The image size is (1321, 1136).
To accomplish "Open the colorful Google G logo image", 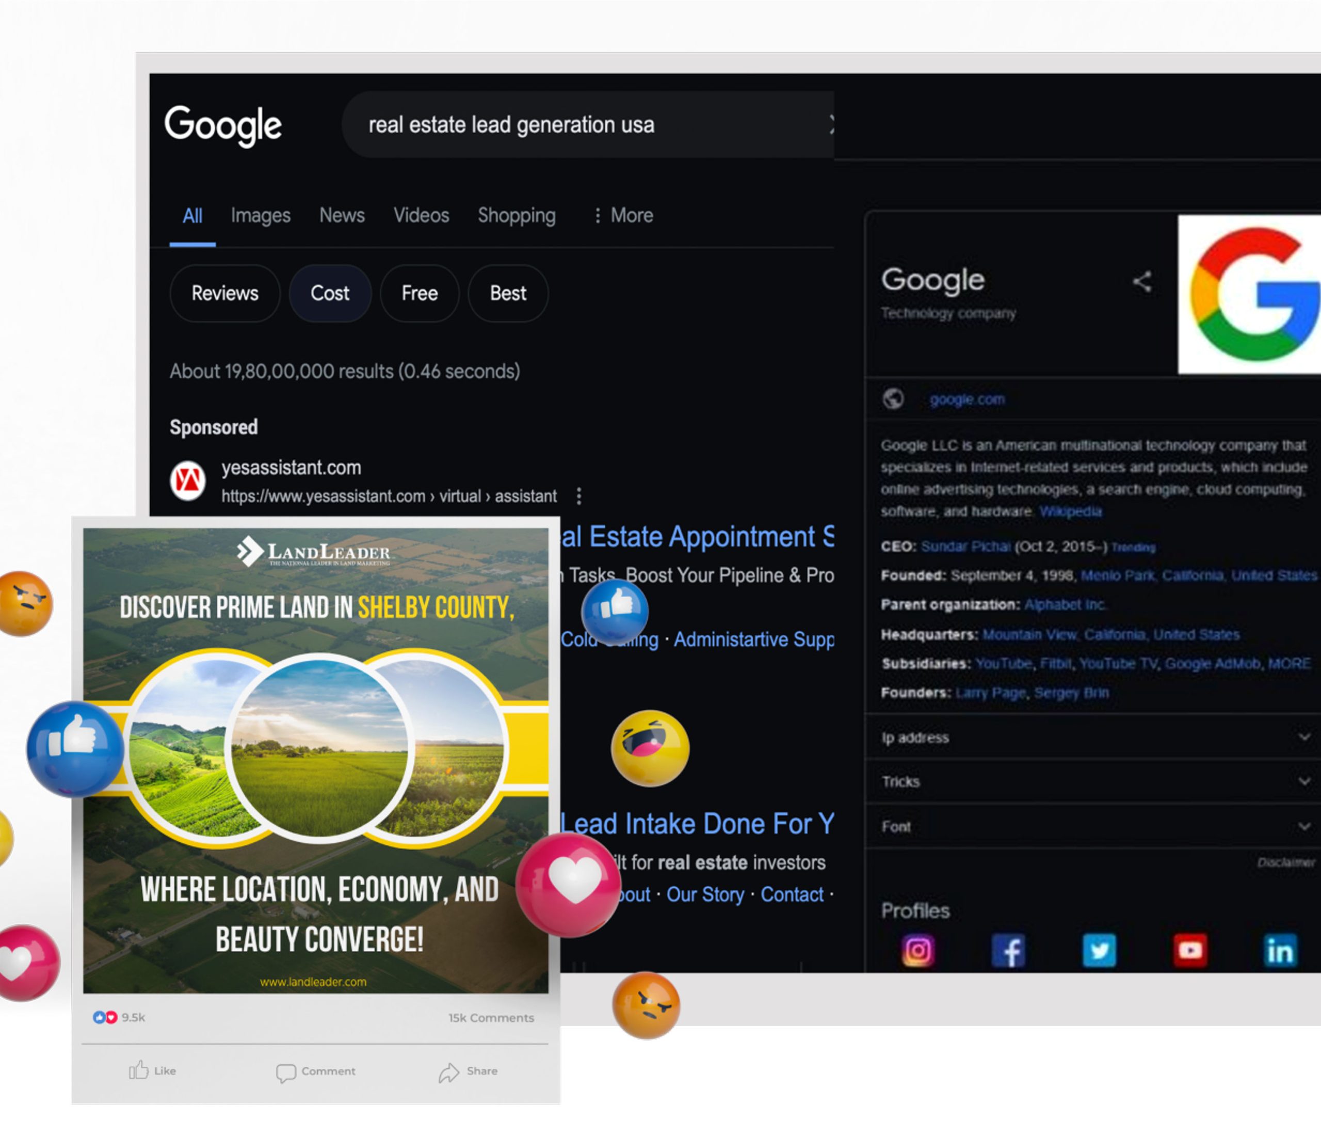I will (x=1249, y=294).
